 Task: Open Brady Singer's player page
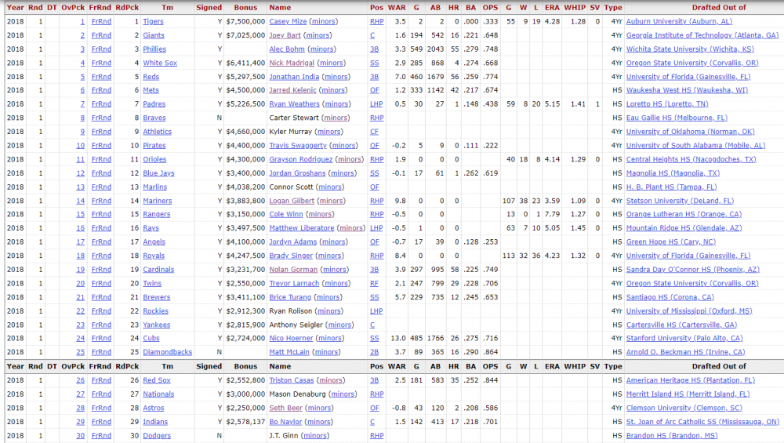(x=290, y=256)
